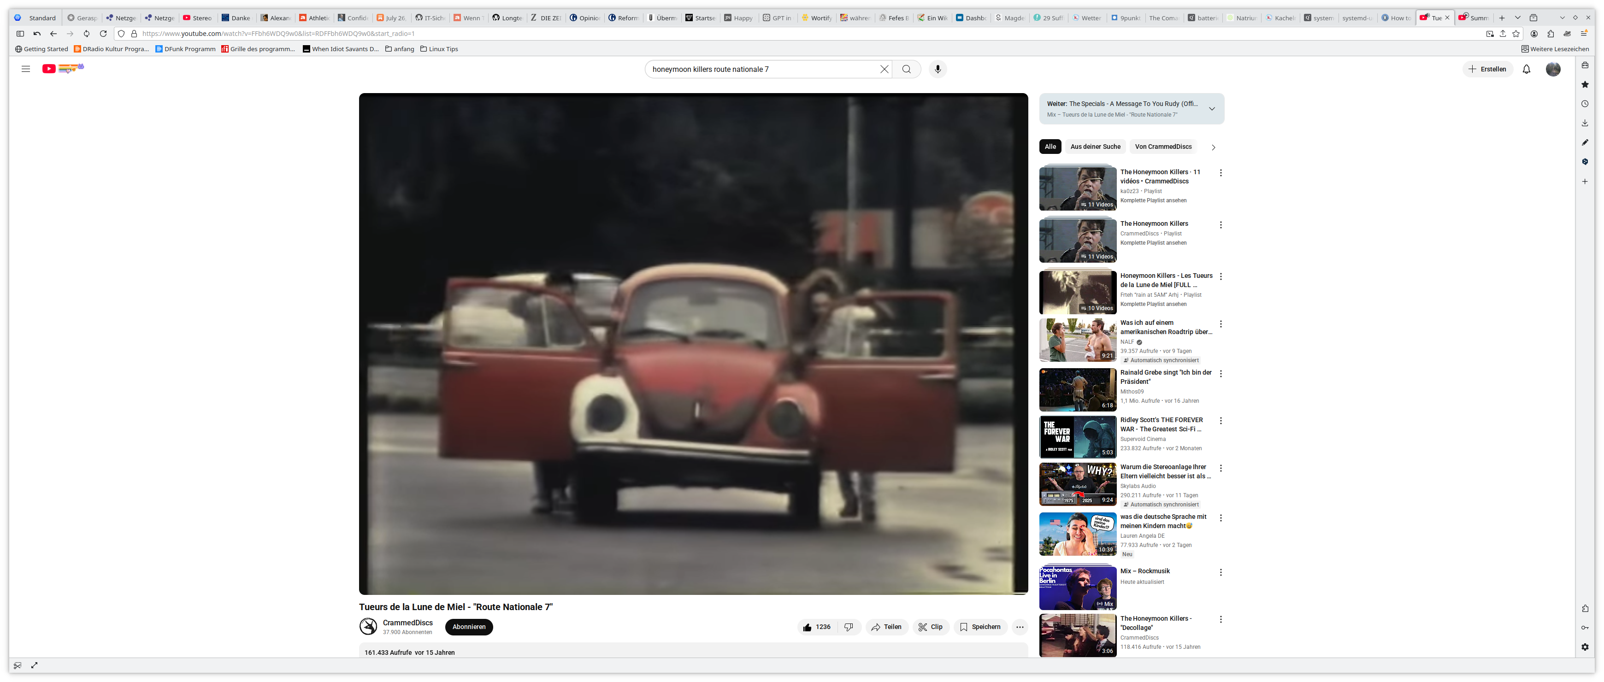The image size is (1604, 682).
Task: Select the 'Von CrammedDiscs' chip
Action: (1162, 147)
